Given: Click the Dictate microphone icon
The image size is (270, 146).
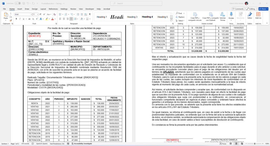Looking at the screenshot, I should [x=231, y=14].
